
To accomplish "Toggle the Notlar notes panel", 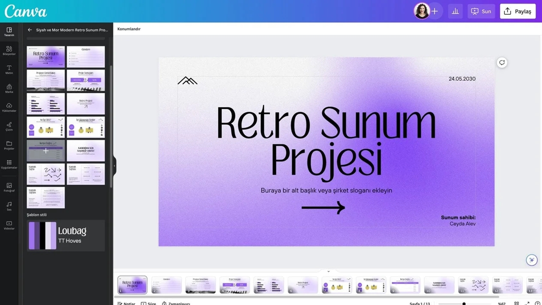I will pos(126,303).
